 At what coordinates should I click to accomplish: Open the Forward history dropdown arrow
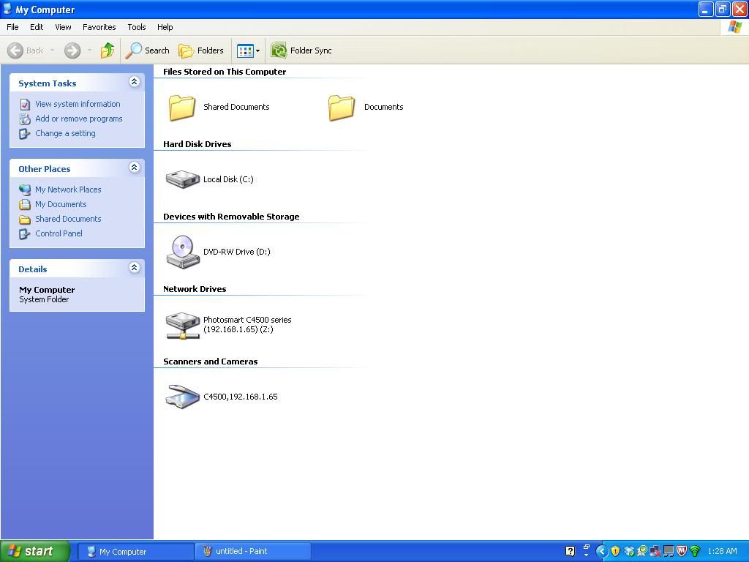89,50
